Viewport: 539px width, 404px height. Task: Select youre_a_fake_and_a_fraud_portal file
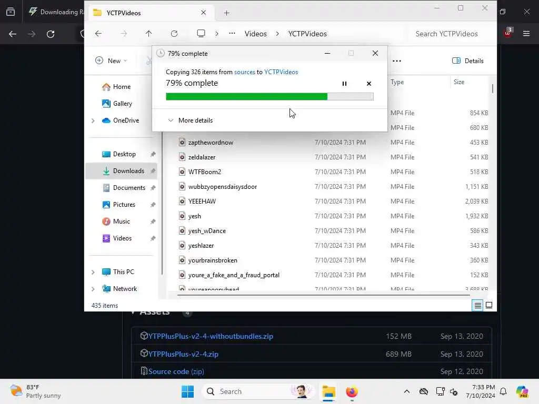(x=234, y=276)
